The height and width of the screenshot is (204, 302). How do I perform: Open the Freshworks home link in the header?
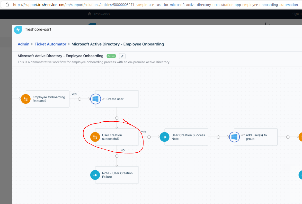(x=99, y=14)
